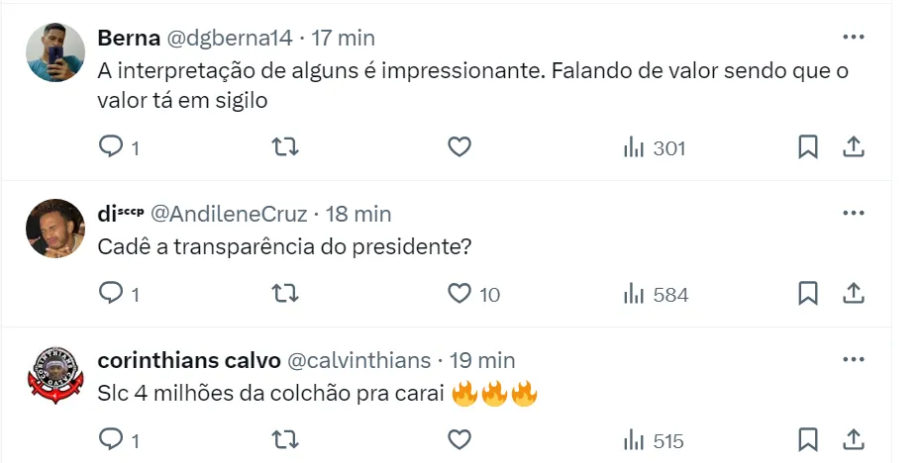
Task: Reply to AndileneCruz's tweet
Action: (x=111, y=294)
